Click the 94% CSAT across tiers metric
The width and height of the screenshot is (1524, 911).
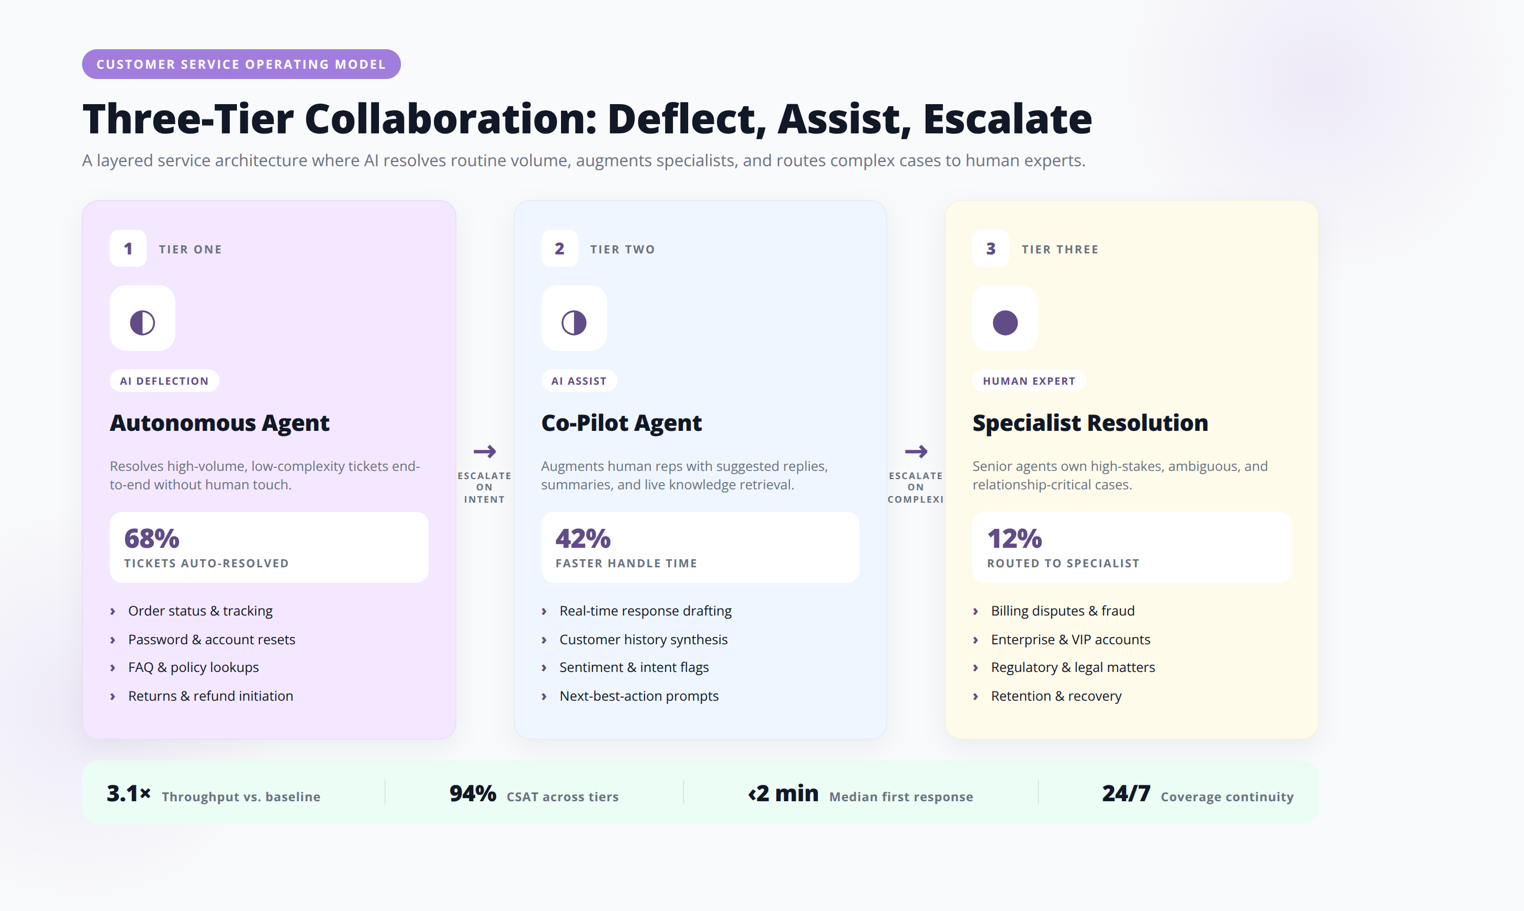coord(534,794)
